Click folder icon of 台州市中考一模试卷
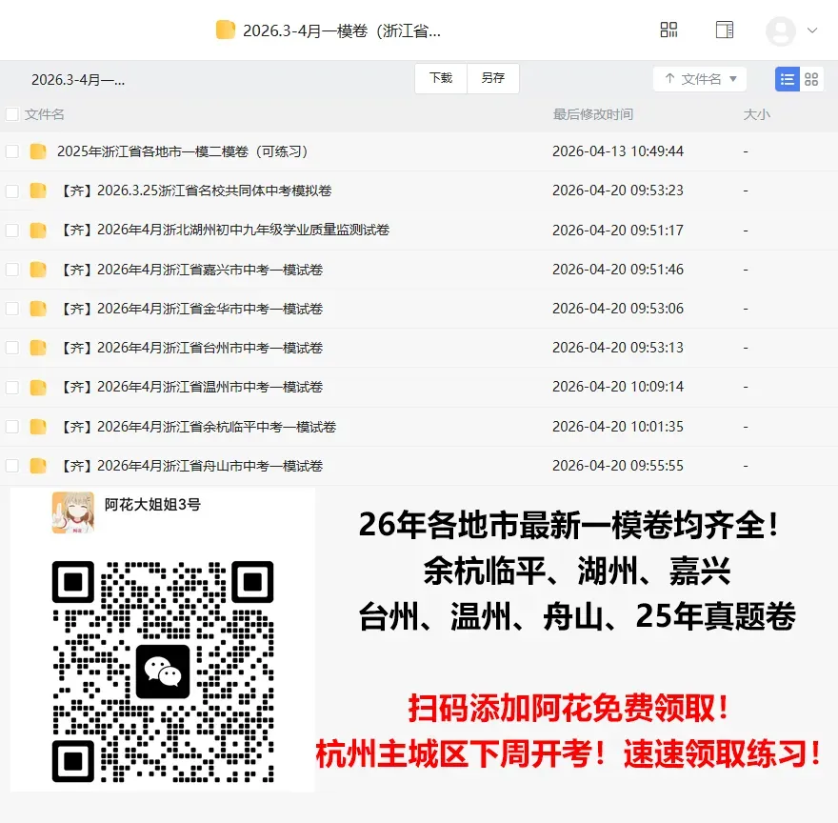838x823 pixels. point(38,348)
